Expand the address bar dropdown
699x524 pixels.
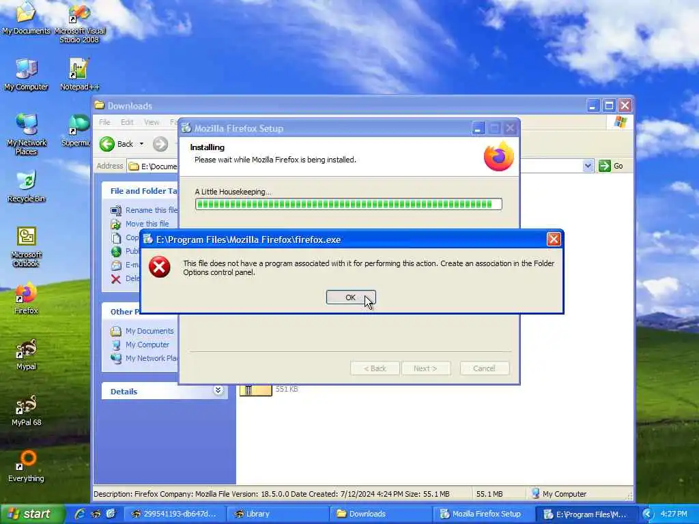(x=588, y=166)
